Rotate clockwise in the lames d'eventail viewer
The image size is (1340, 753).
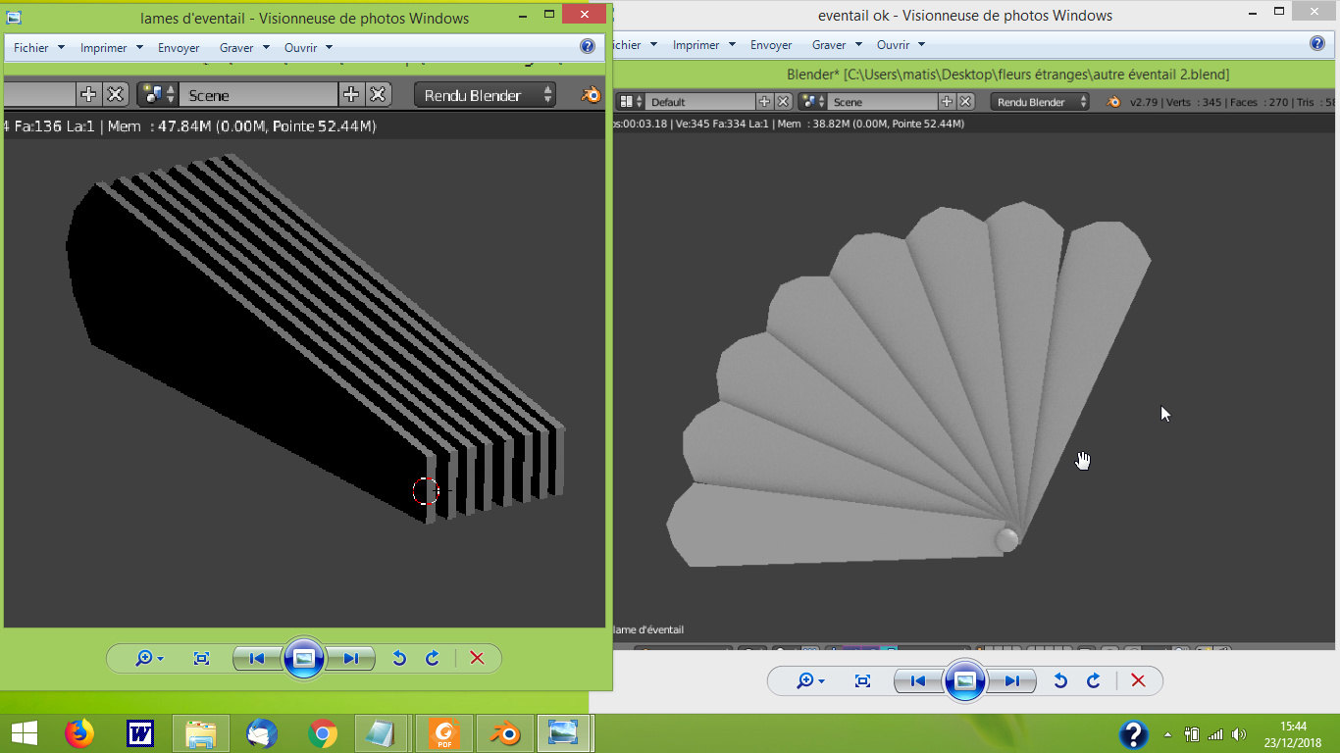[x=432, y=658]
